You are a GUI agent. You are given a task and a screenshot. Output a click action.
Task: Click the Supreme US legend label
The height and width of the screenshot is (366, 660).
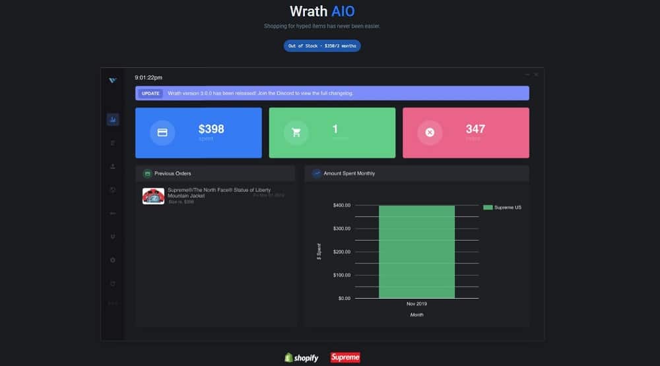(x=508, y=207)
